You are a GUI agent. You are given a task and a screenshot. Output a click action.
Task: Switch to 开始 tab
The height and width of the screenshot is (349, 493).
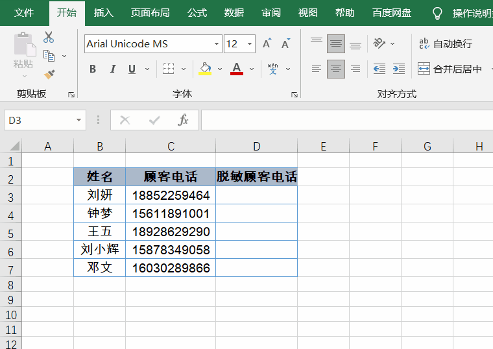click(67, 13)
